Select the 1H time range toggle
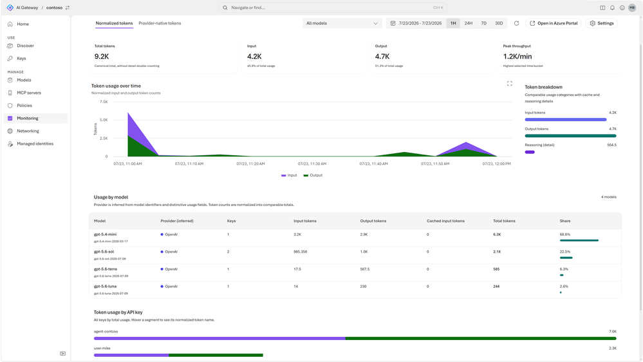 [453, 23]
